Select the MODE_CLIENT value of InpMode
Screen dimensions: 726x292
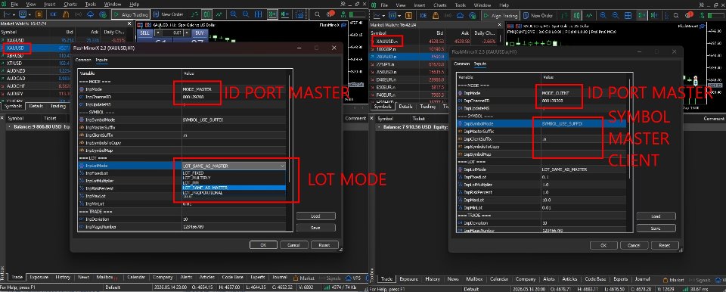pos(556,93)
